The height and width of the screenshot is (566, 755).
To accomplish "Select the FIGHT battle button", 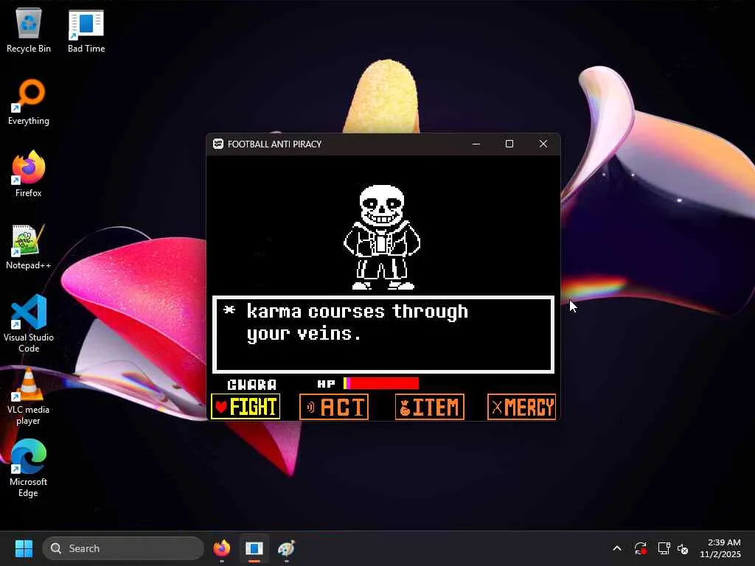I will point(246,407).
